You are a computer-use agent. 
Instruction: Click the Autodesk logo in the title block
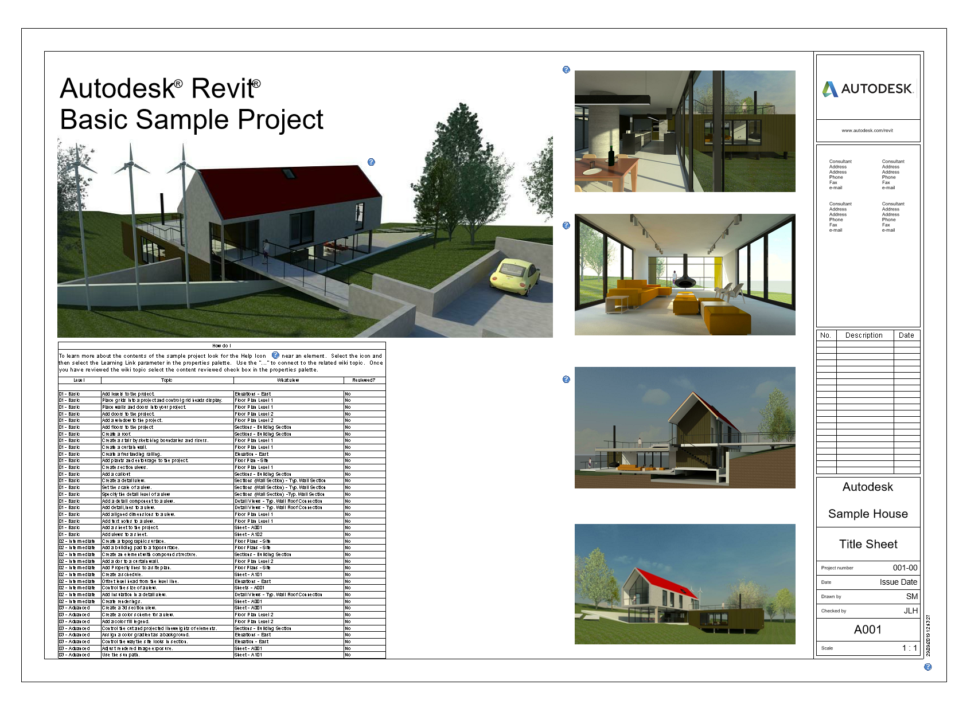point(867,89)
